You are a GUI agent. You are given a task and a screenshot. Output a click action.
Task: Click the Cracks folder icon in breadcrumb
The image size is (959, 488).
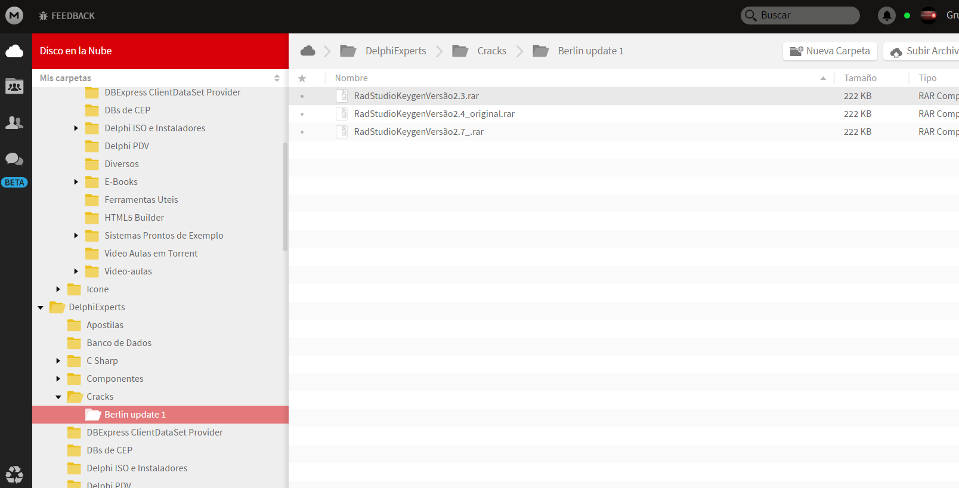(460, 51)
